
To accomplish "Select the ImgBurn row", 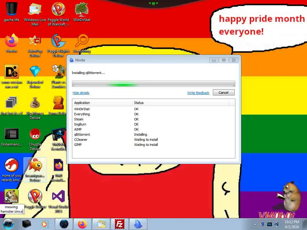I will [x=153, y=124].
